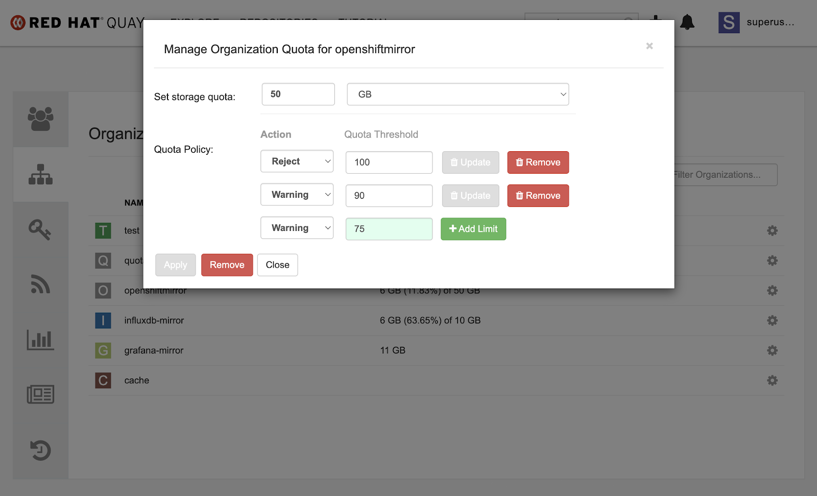The height and width of the screenshot is (496, 817).
Task: Change the Reject action dropdown to Warning
Action: (297, 161)
